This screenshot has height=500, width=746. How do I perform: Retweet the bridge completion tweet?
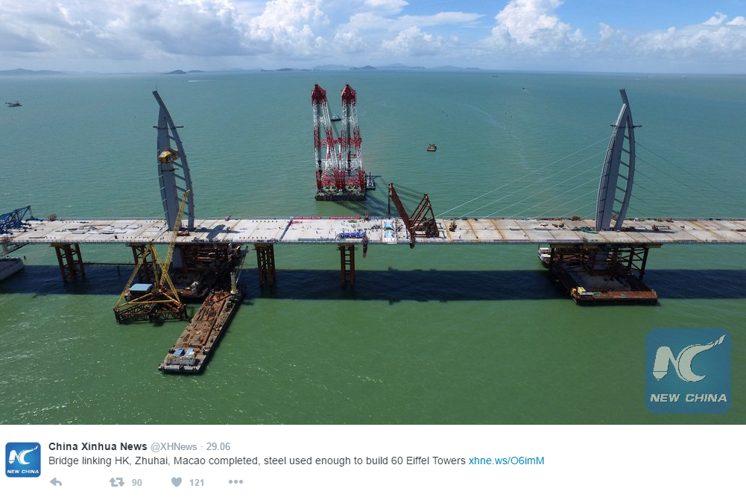[116, 482]
